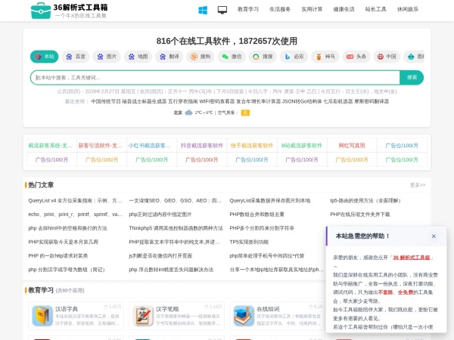The height and width of the screenshot is (340, 454).
Task: Expand the 站长工具 navigation menu
Action: coord(375,10)
